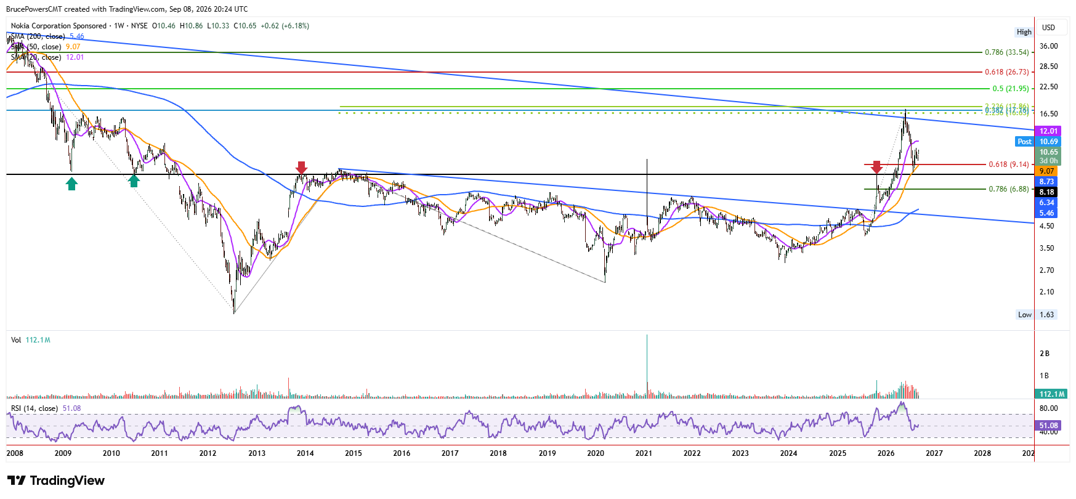Viewport: 1076px width, 499px height.
Task: Click the blue 5.46 price tag on the axis
Action: [1046, 213]
